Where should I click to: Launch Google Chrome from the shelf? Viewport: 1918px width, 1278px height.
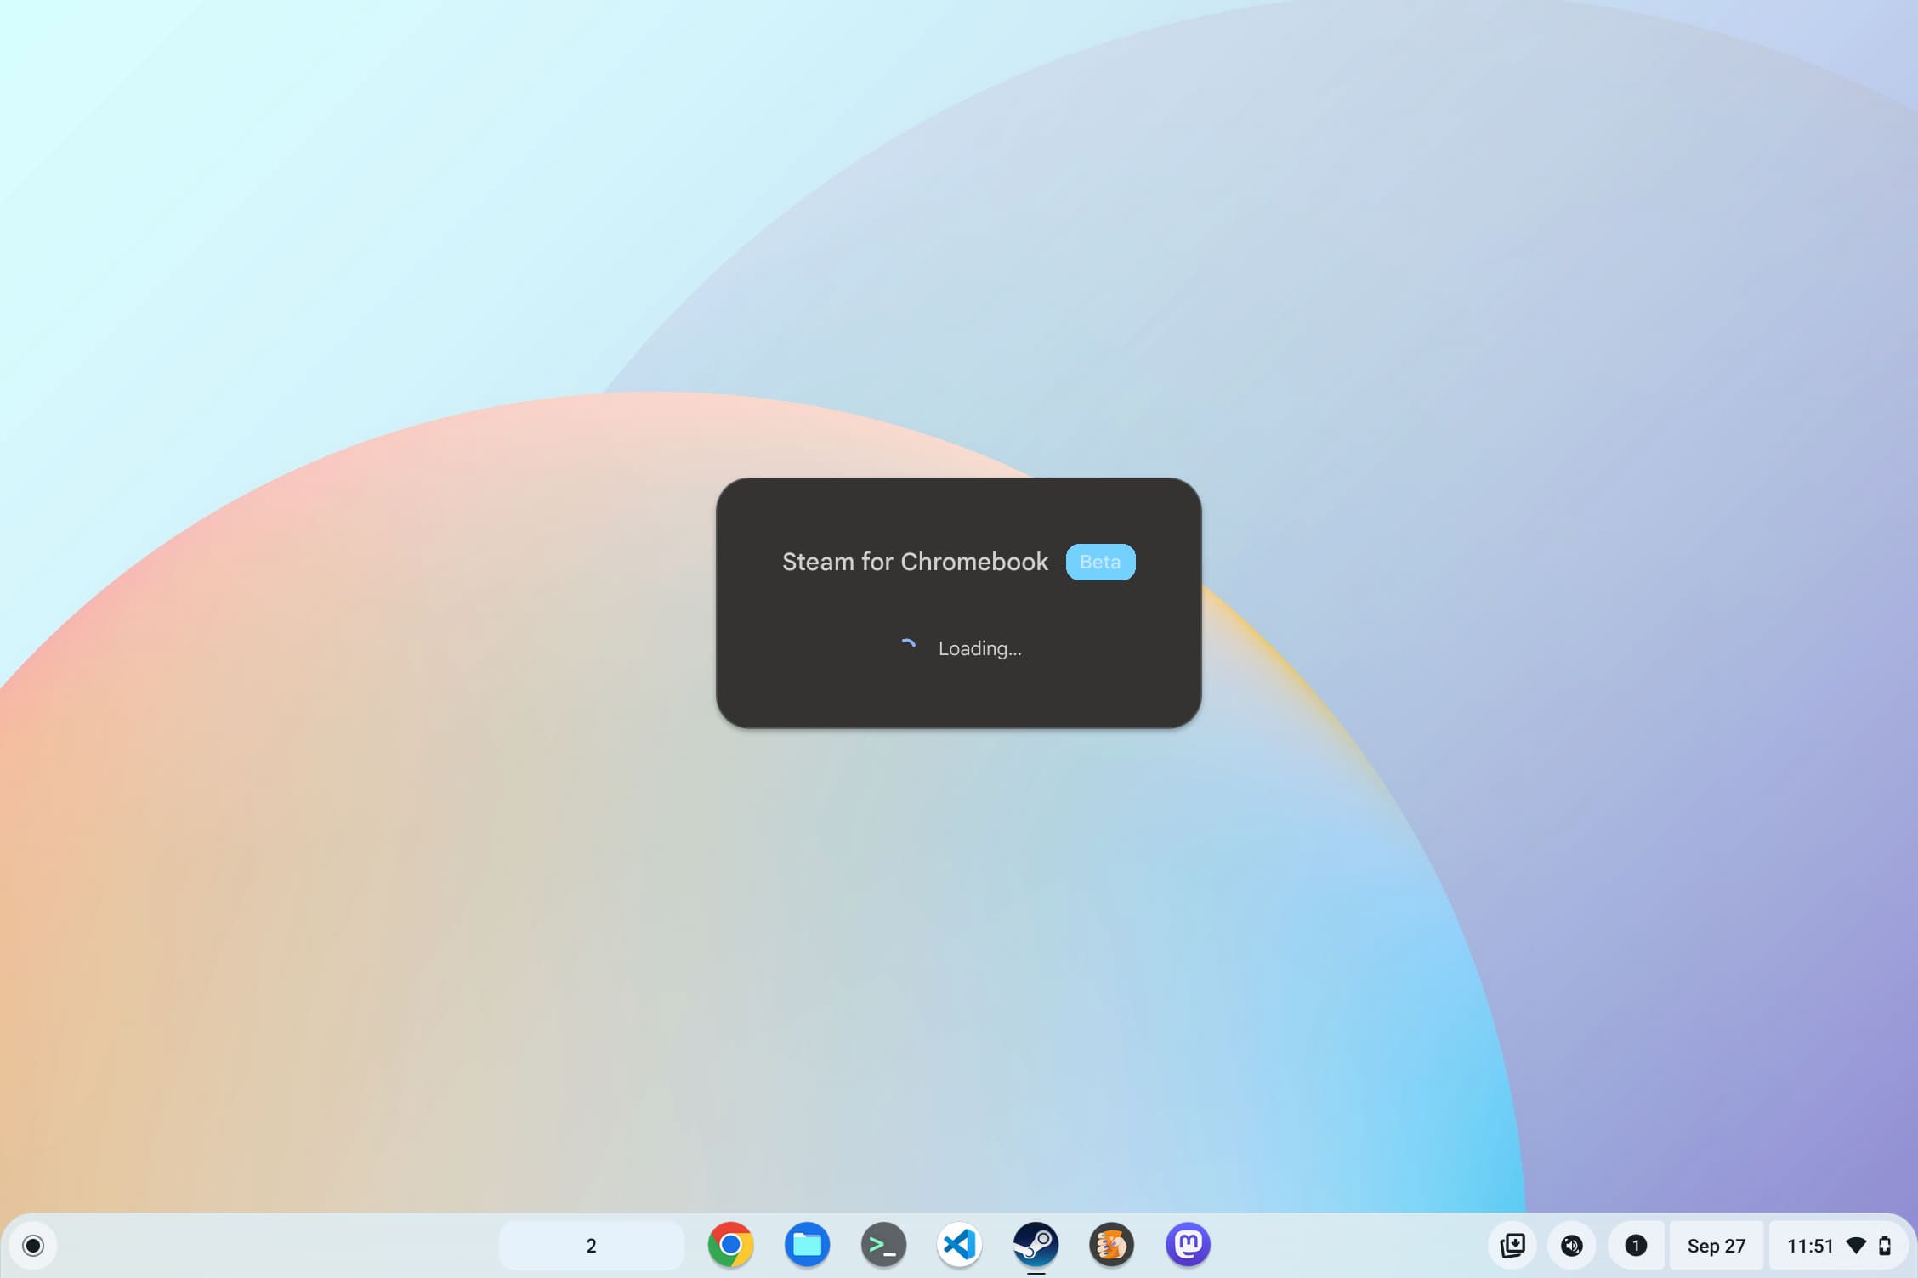tap(730, 1245)
